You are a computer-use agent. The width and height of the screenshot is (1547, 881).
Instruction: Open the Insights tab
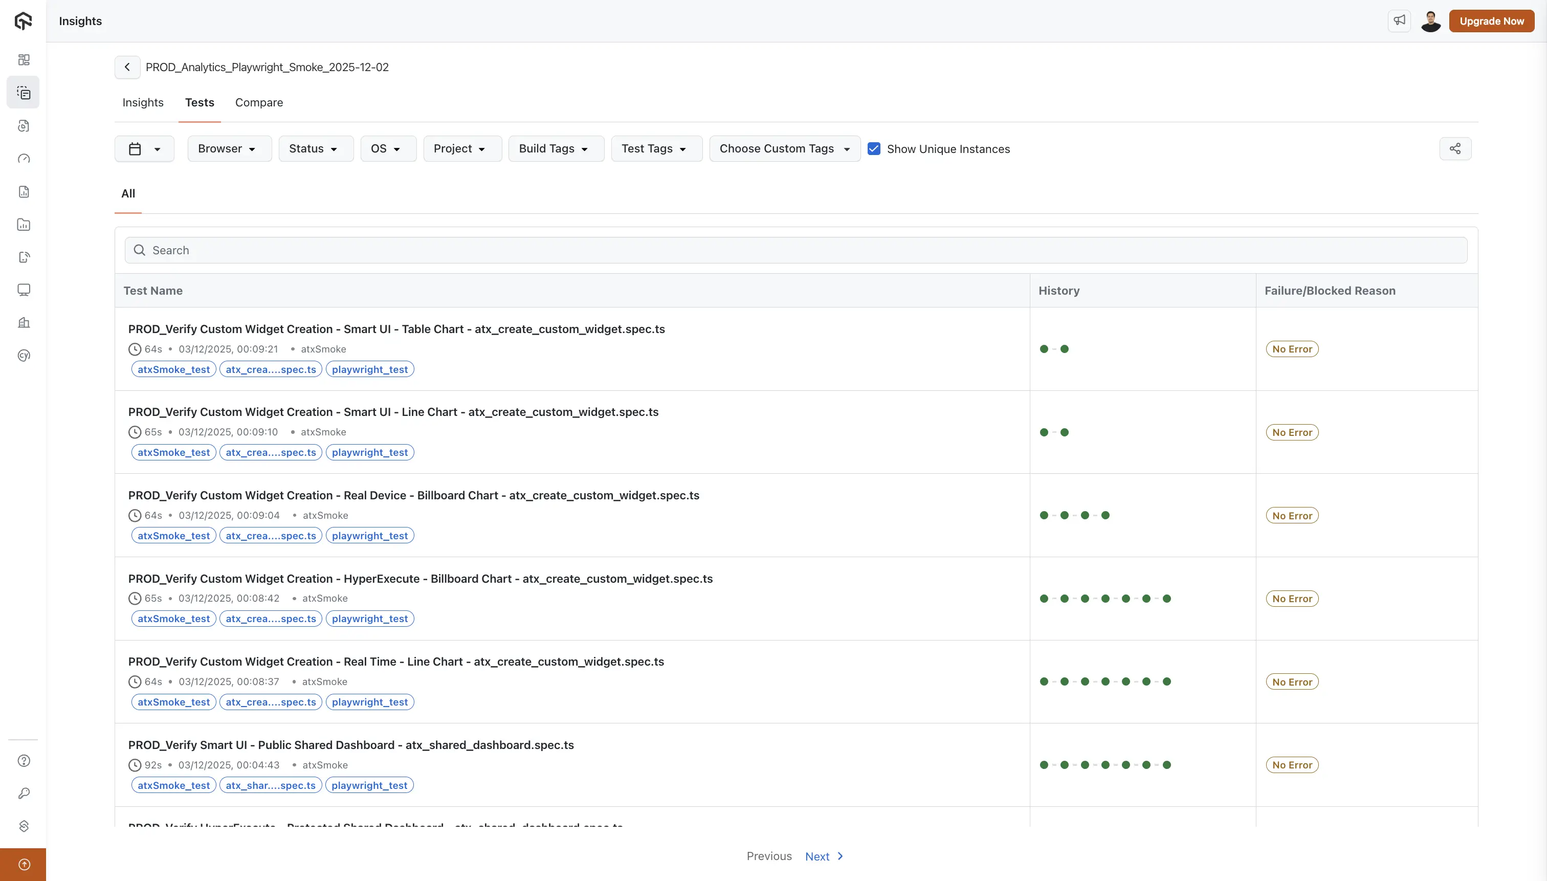pyautogui.click(x=142, y=102)
